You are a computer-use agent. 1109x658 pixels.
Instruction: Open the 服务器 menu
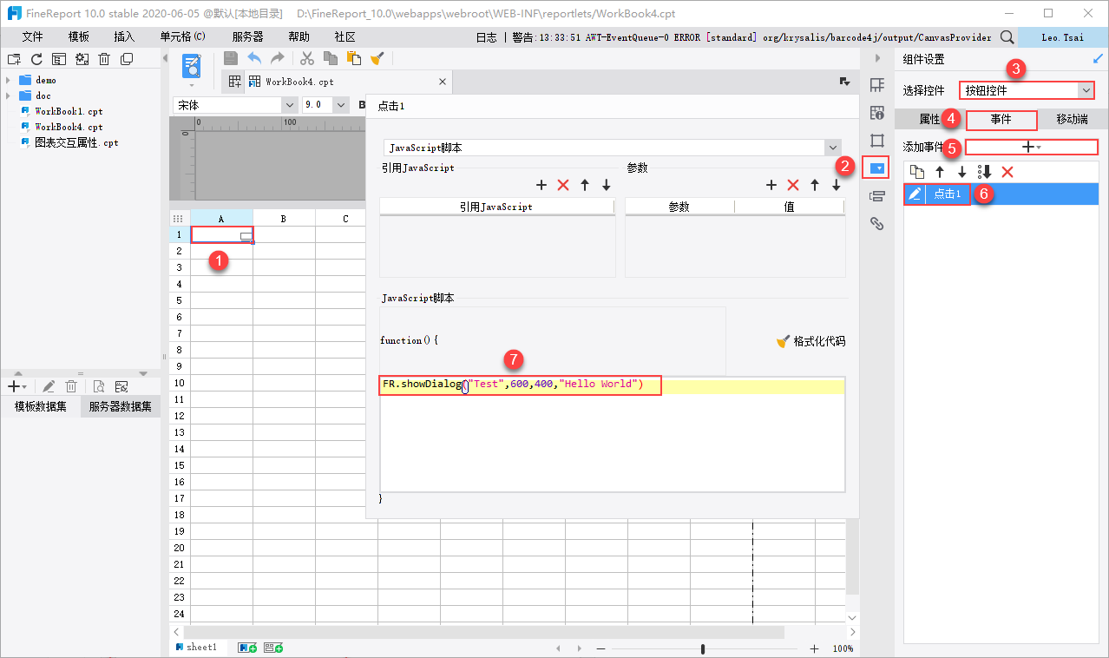tap(248, 37)
